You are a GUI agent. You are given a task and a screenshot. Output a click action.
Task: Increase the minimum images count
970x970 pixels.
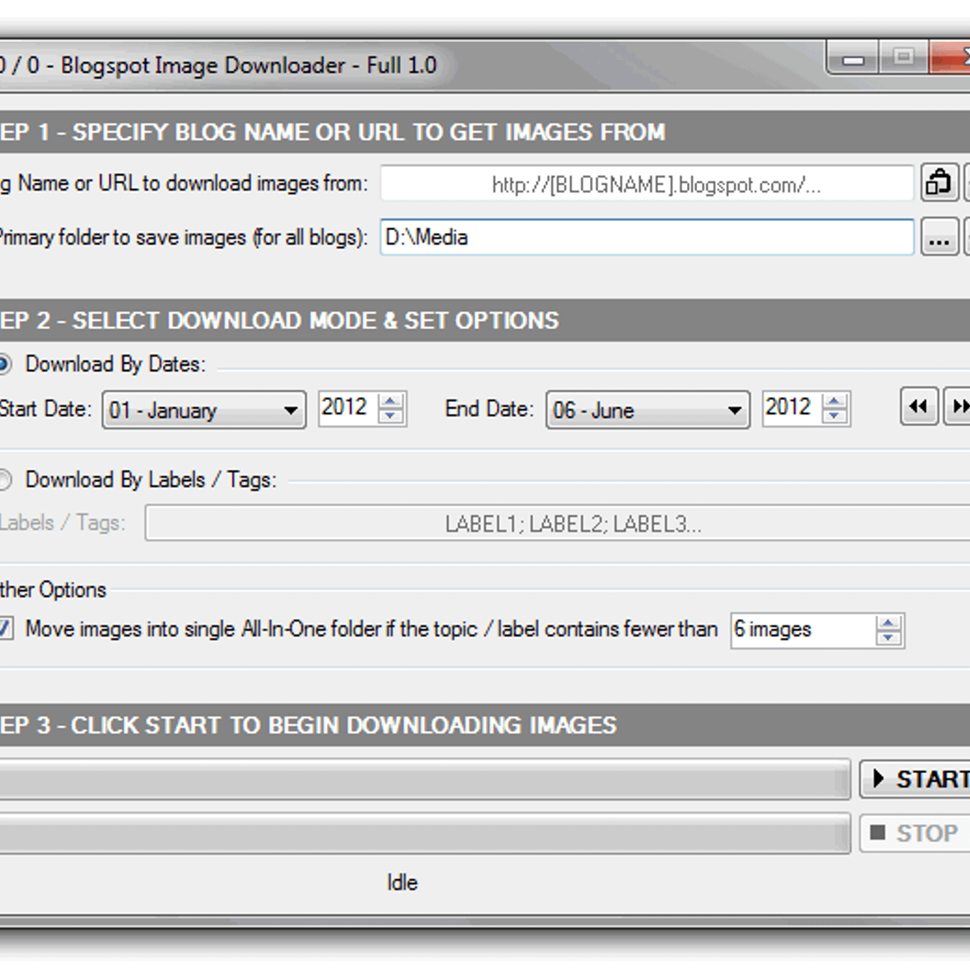point(888,623)
